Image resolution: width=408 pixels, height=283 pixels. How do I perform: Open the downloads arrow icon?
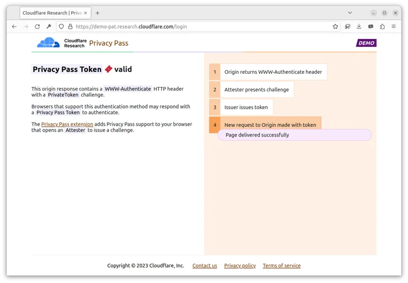[x=359, y=26]
